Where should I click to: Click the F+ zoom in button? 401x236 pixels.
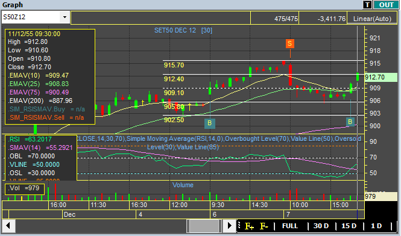(x=250, y=226)
